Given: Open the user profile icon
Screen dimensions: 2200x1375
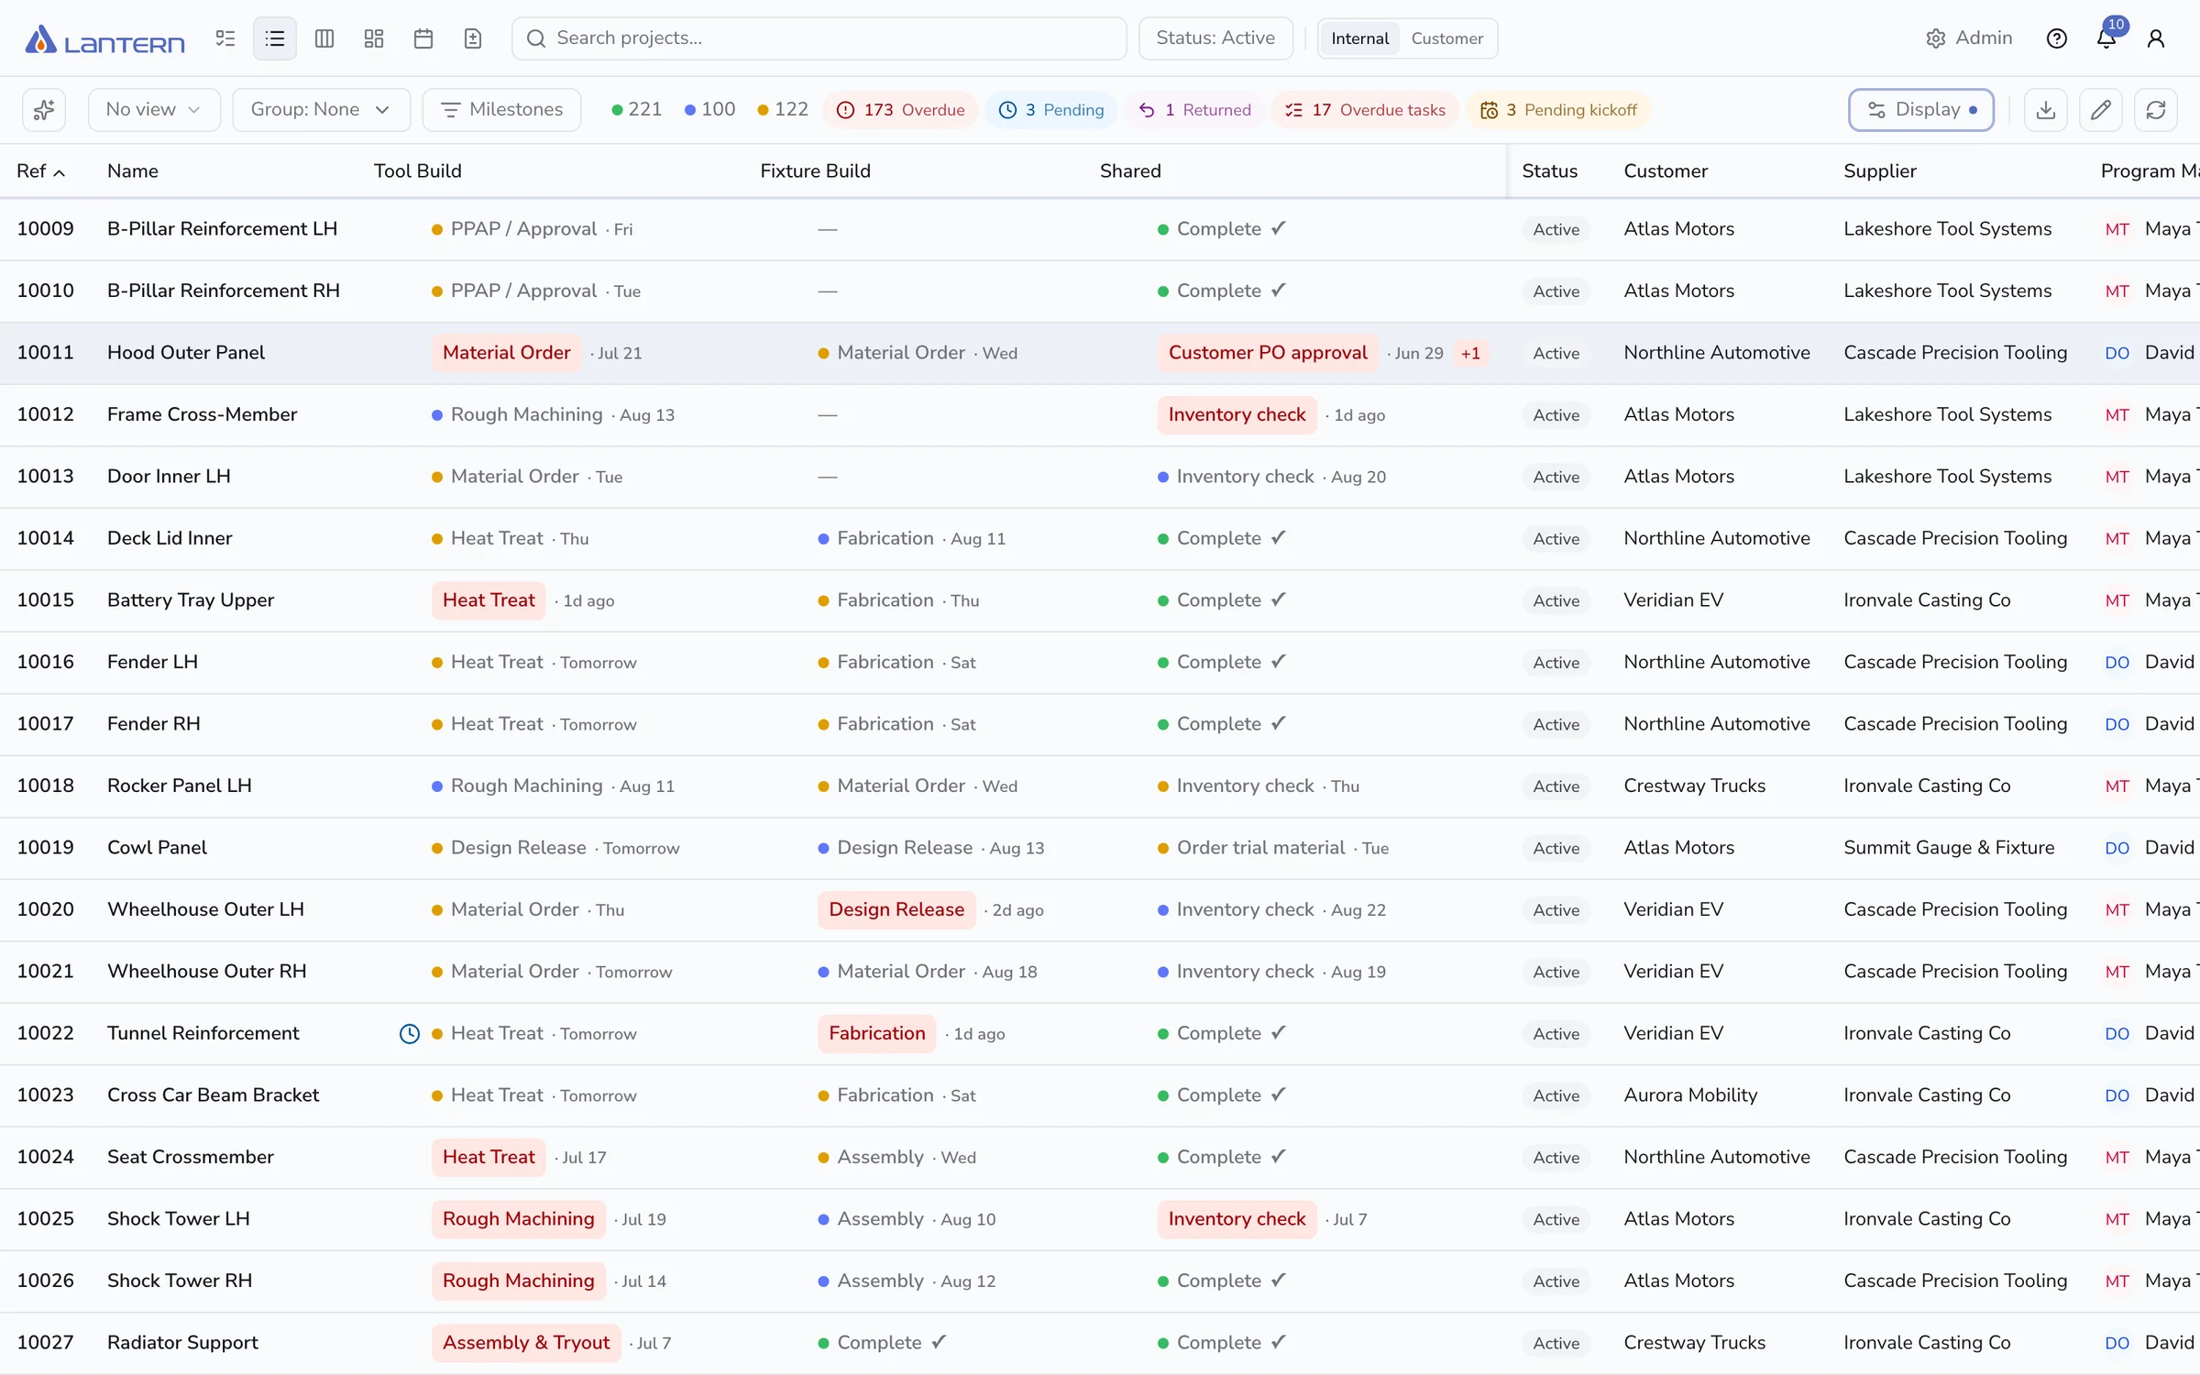Looking at the screenshot, I should click(2156, 38).
